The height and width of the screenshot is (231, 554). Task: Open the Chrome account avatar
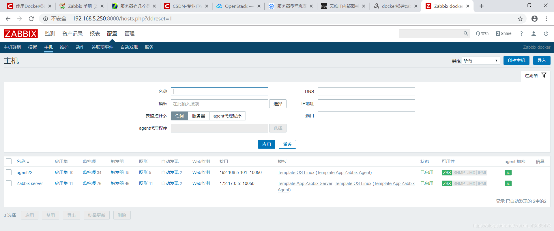coord(534,19)
